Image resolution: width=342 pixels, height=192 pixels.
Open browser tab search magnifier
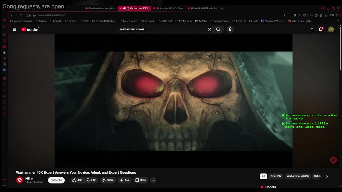click(323, 8)
